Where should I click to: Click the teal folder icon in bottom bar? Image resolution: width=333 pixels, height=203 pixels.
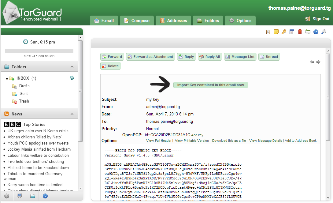click(32, 196)
